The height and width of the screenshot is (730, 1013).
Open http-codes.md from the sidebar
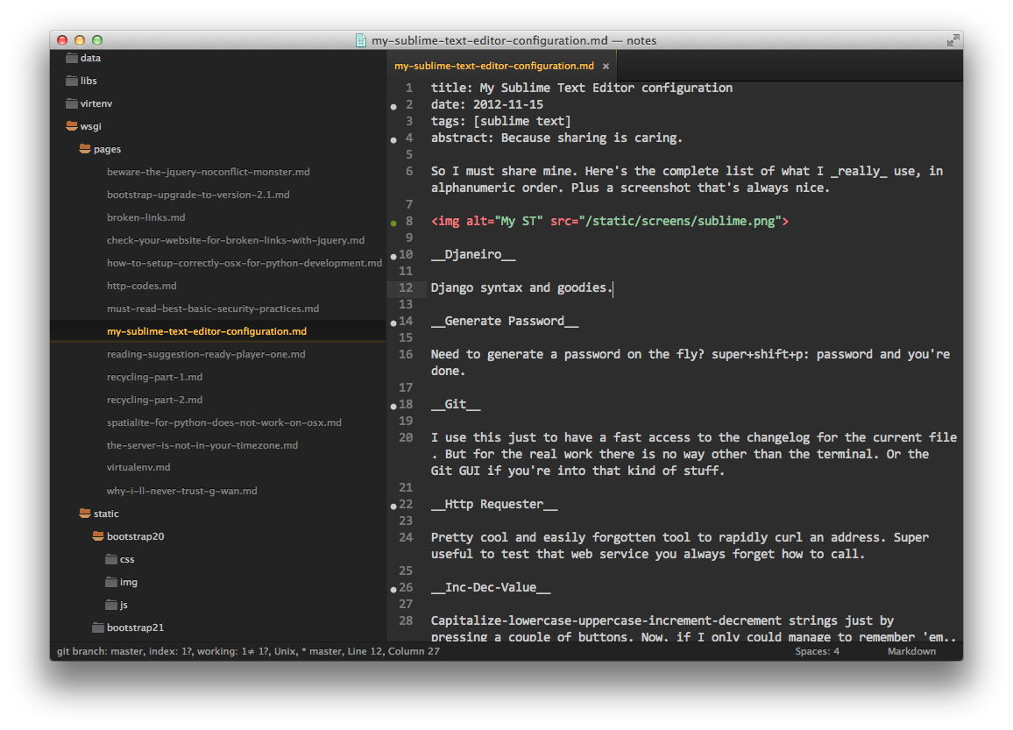(142, 286)
